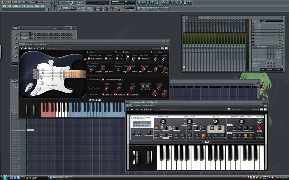Toggle the LittleOne Output On/Off red button
289x180 pixels.
coord(260,128)
